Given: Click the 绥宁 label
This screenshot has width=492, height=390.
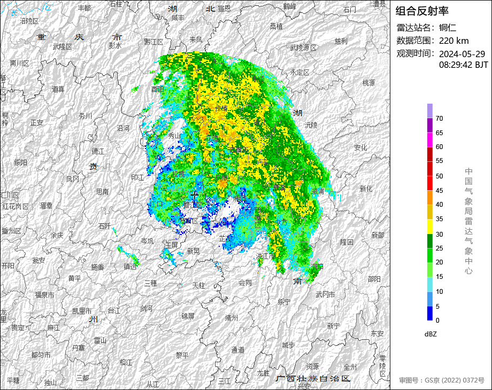Looking at the screenshot, I should (x=284, y=302).
